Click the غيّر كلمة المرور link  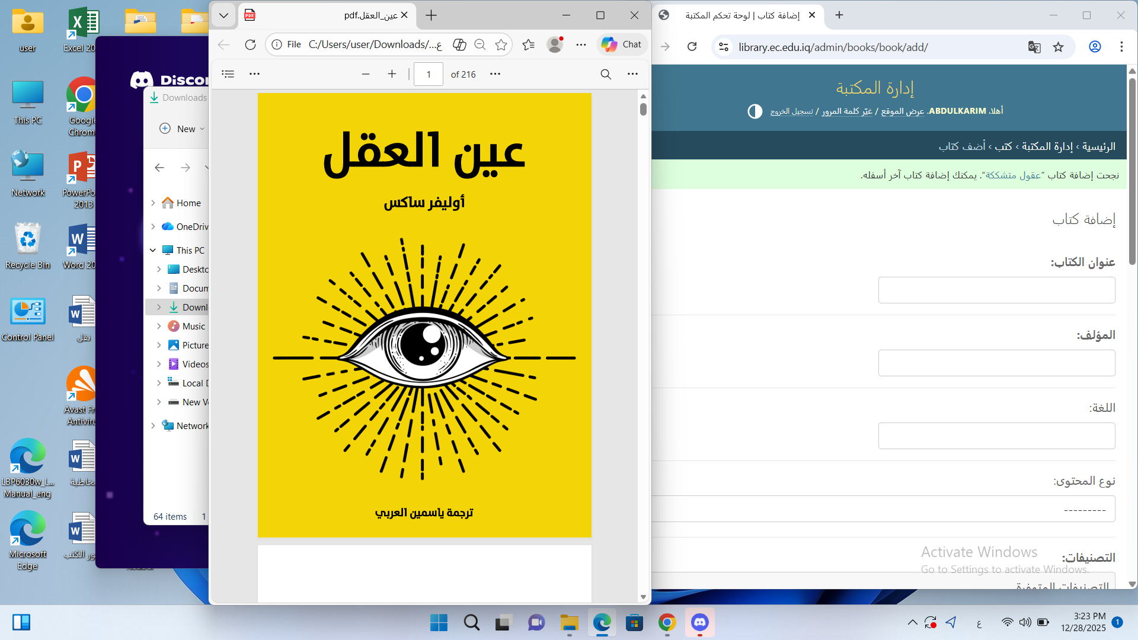point(847,111)
